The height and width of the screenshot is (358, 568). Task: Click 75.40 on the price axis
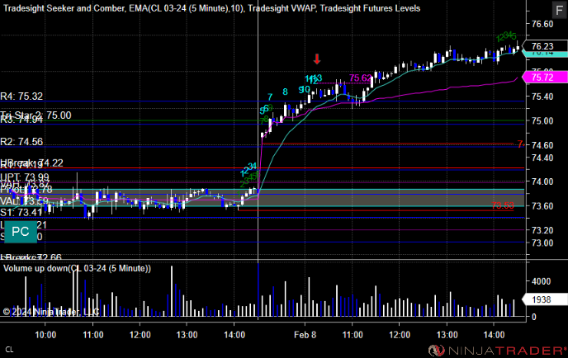542,97
